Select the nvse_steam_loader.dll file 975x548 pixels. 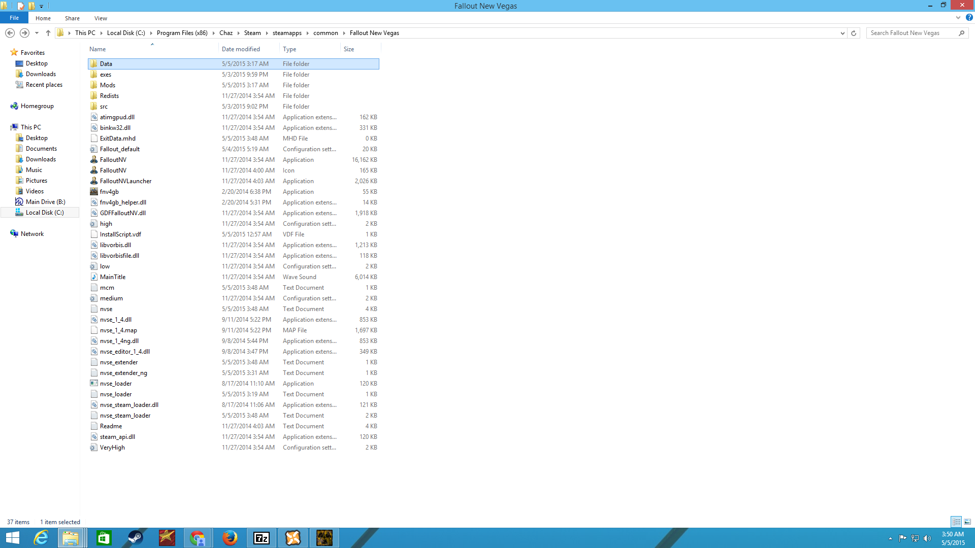(234, 405)
